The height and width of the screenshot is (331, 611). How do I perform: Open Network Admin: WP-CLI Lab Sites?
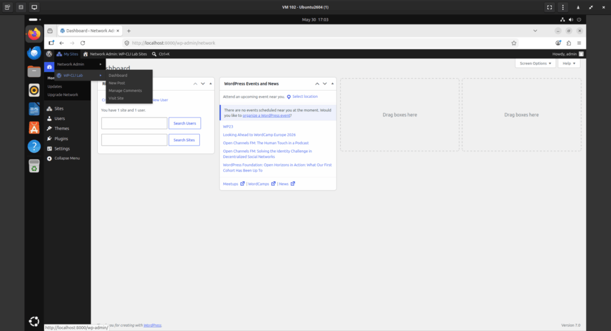115,54
